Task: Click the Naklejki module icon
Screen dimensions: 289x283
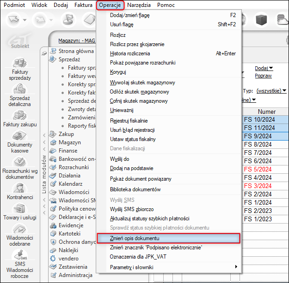Action: [x=53, y=250]
